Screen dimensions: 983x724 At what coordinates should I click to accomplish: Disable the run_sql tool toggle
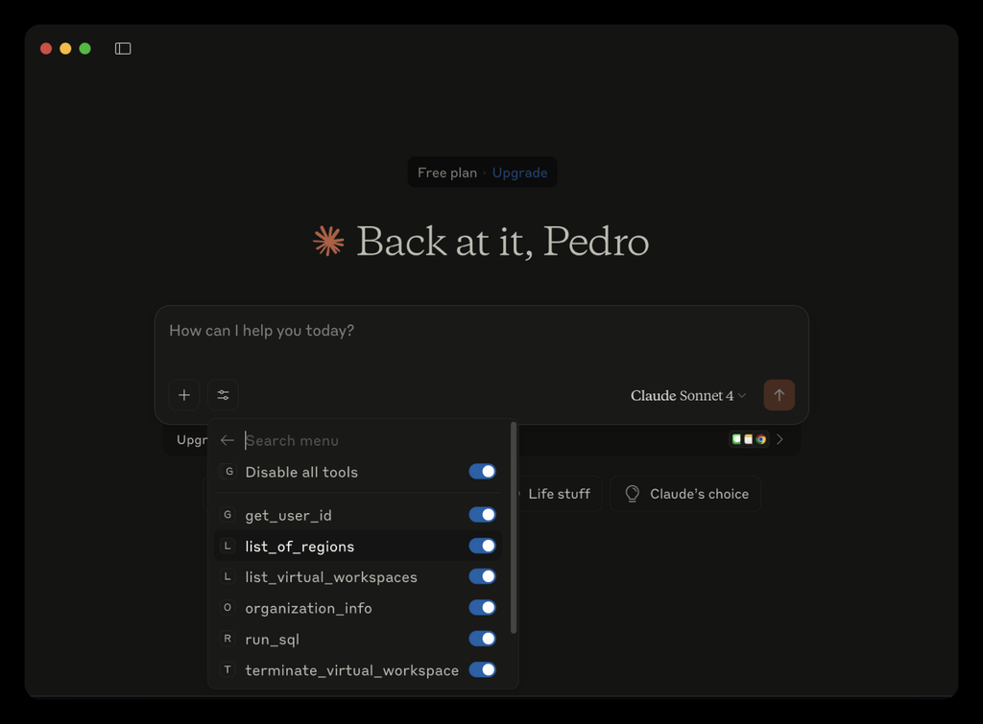pos(482,639)
